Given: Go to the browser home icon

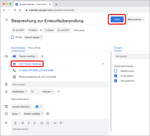Looking at the screenshot, I should point(20,10).
